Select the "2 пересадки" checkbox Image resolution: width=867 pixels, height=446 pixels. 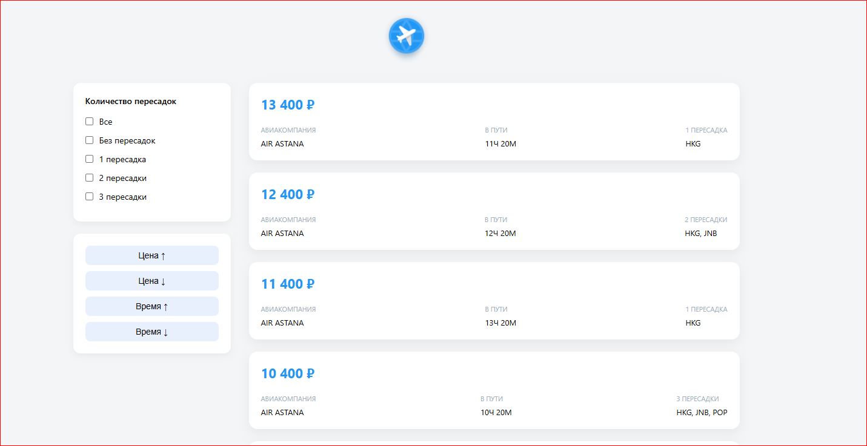[x=90, y=178]
